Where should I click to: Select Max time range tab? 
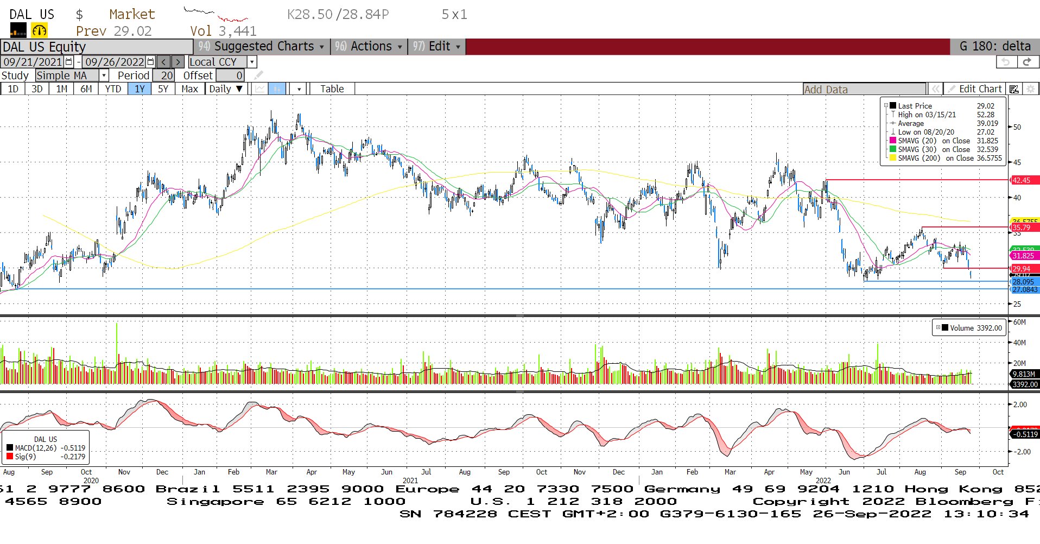click(189, 89)
